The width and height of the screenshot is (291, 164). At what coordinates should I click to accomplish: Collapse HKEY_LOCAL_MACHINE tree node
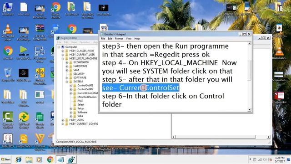click(63, 59)
